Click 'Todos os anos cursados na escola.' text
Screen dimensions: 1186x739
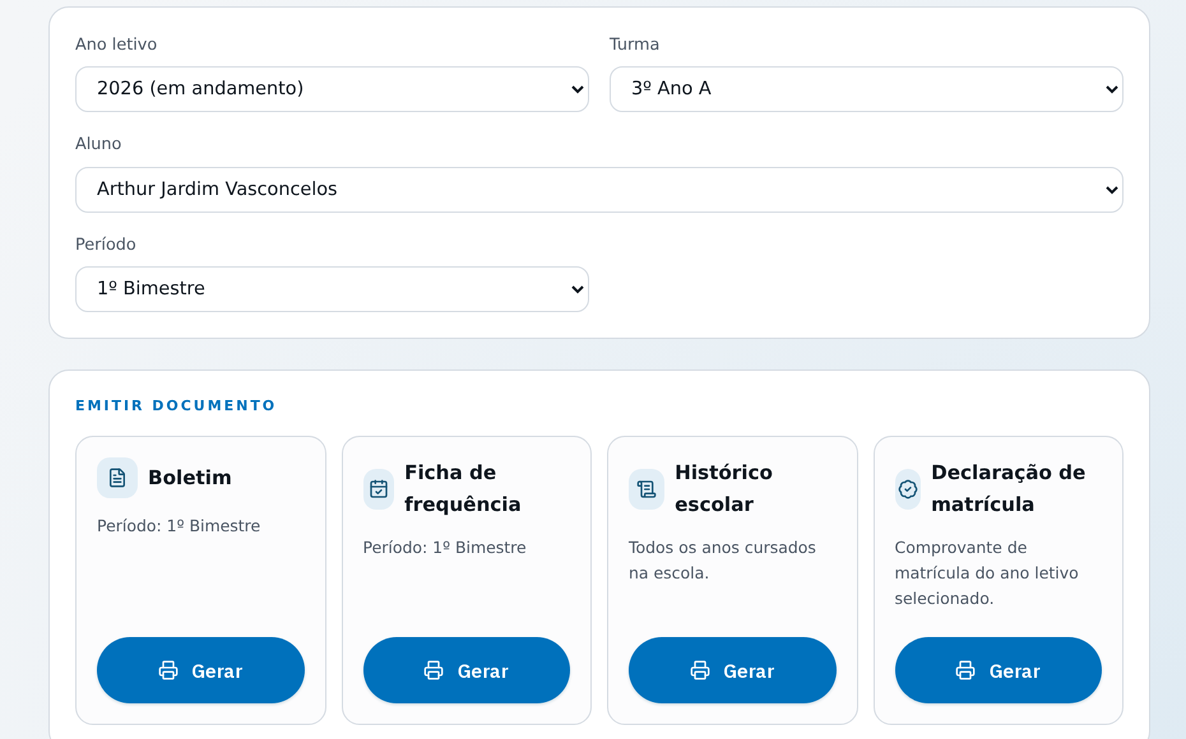tap(722, 561)
